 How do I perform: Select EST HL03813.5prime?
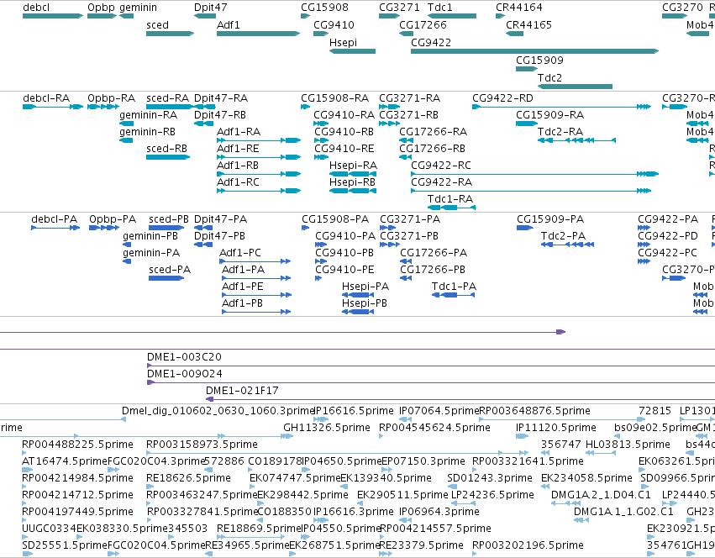point(601,453)
